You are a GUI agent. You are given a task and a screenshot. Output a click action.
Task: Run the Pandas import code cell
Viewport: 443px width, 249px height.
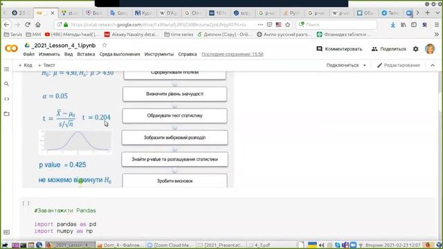[x=26, y=203]
